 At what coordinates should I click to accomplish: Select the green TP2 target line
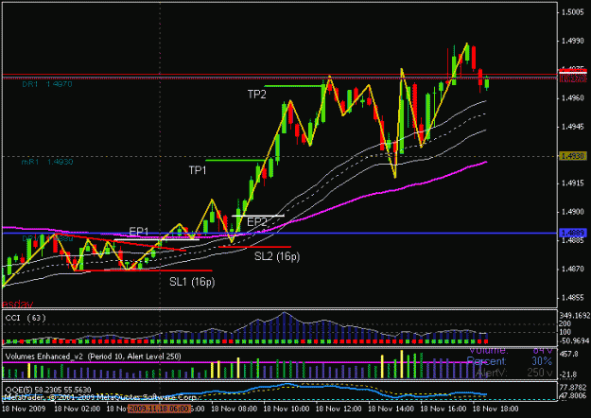(x=293, y=86)
